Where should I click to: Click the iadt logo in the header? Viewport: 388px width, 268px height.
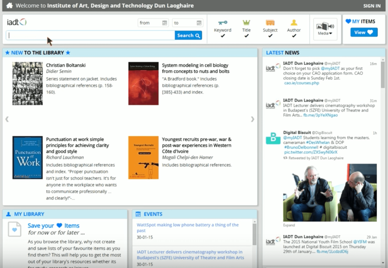tap(16, 22)
